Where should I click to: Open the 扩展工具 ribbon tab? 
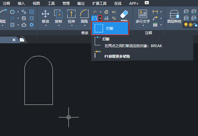click(99, 4)
